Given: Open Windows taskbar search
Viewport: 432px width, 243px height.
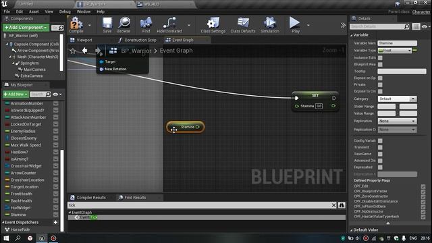Looking at the screenshot, I should pyautogui.click(x=18, y=238).
